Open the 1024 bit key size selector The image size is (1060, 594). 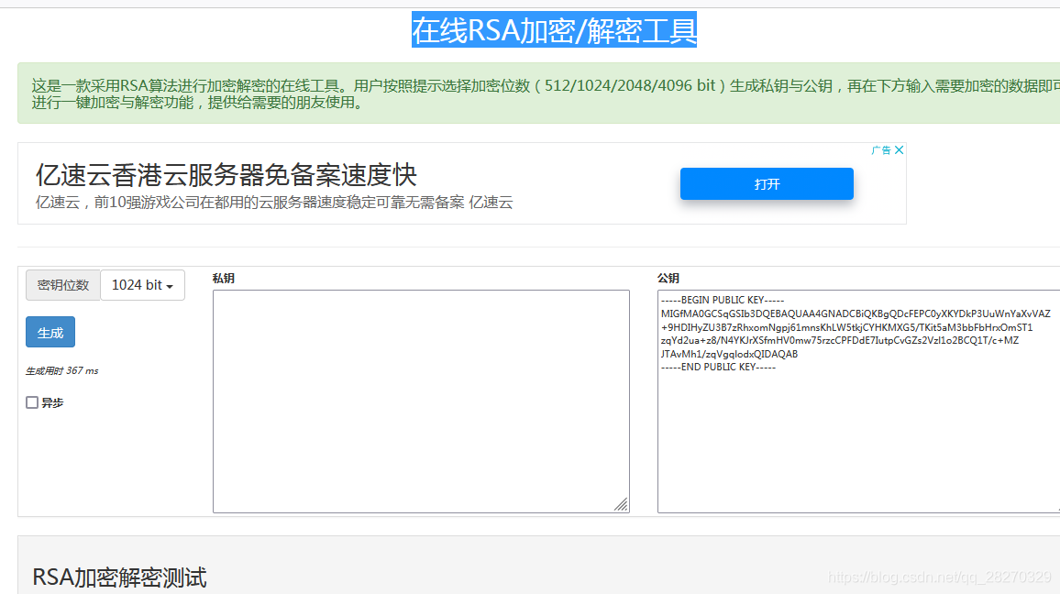[142, 285]
